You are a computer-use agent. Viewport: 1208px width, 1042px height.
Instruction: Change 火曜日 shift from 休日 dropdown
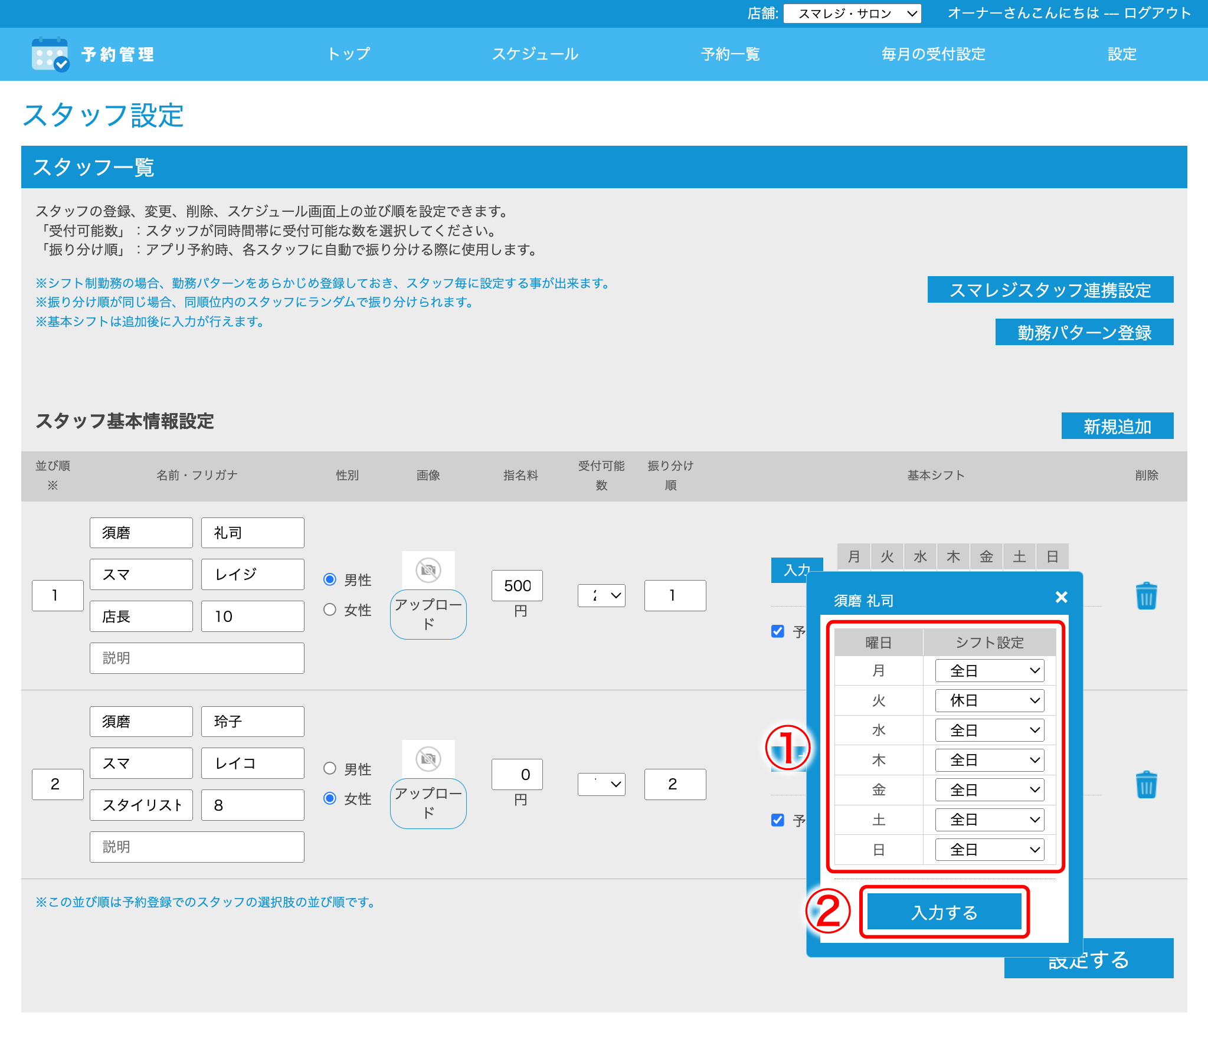[988, 700]
